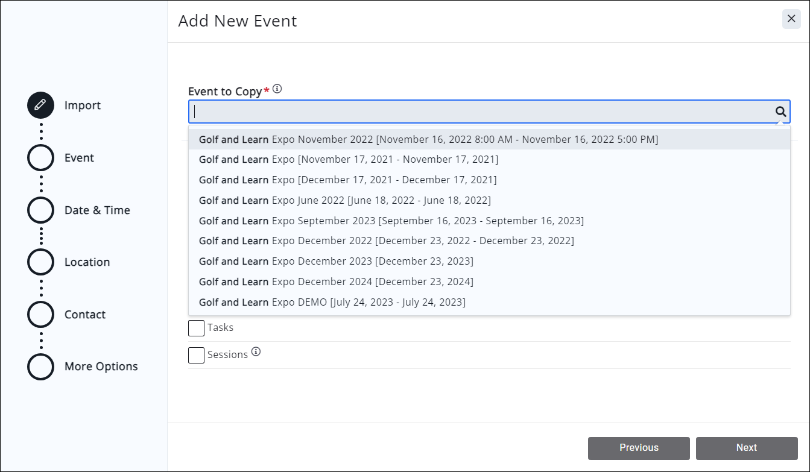Enable the Tasks checkbox
The width and height of the screenshot is (810, 472).
(x=195, y=328)
